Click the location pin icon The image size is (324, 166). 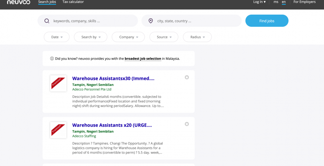tap(151, 21)
